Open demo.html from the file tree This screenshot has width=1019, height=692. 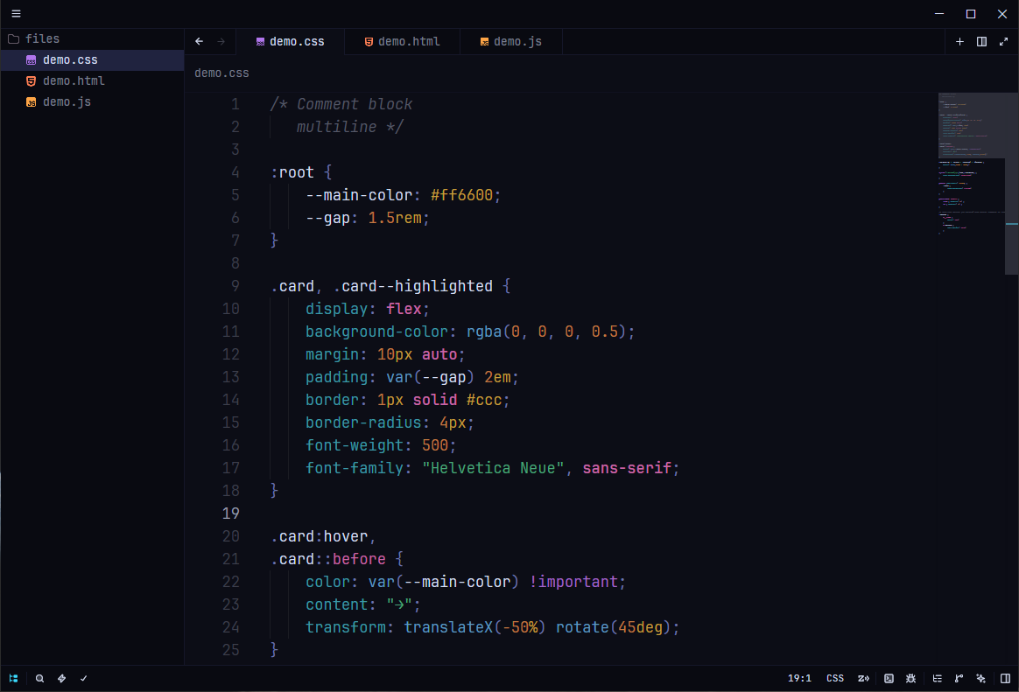pyautogui.click(x=92, y=80)
